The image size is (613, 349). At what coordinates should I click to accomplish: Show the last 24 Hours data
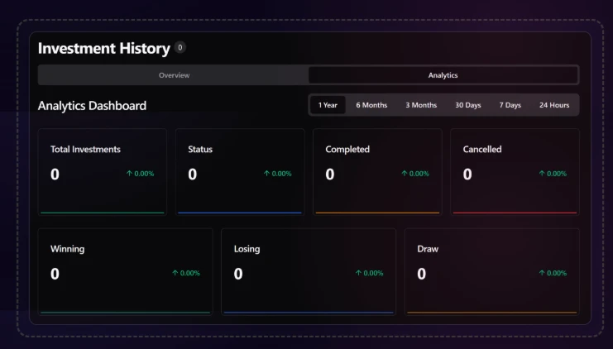tap(553, 105)
